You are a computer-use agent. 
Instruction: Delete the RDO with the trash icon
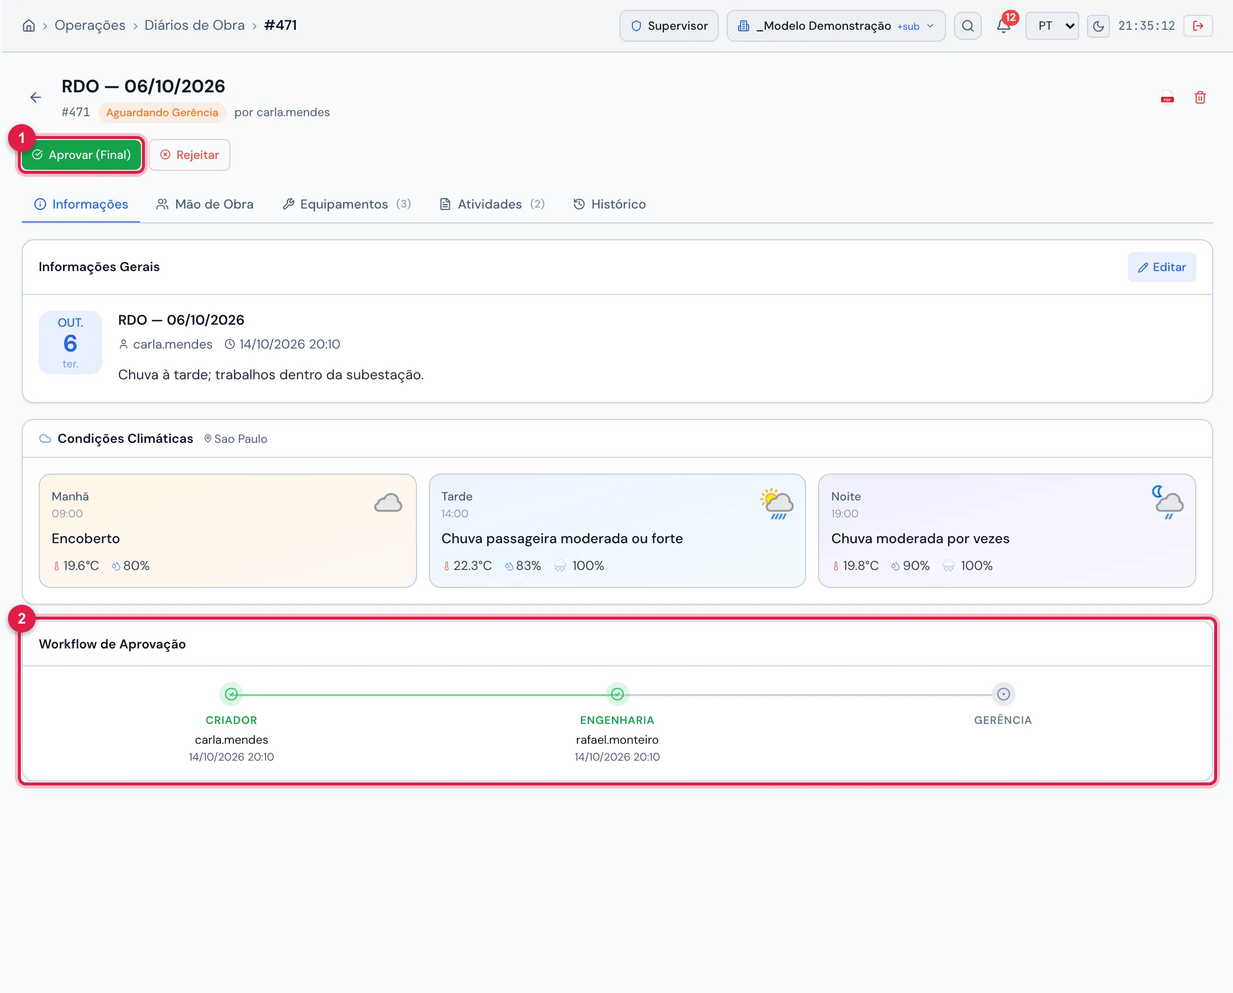click(x=1200, y=97)
